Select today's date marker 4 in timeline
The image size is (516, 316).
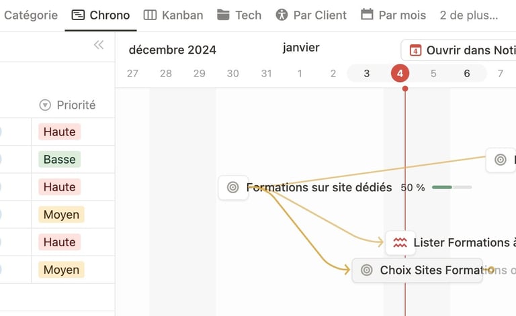tap(400, 73)
